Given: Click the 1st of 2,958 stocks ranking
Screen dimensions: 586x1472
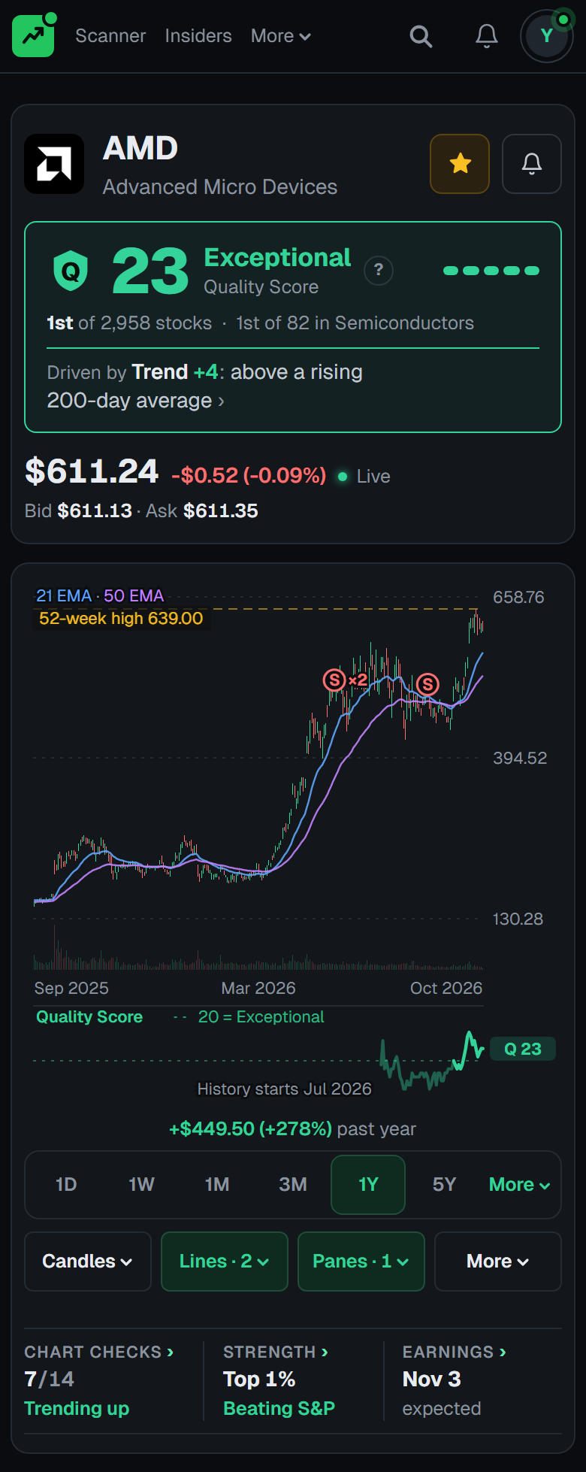Looking at the screenshot, I should coord(129,323).
